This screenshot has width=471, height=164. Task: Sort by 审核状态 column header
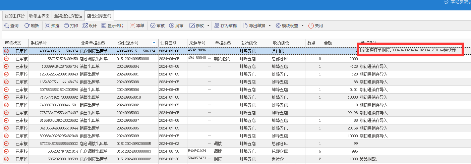tap(15, 43)
